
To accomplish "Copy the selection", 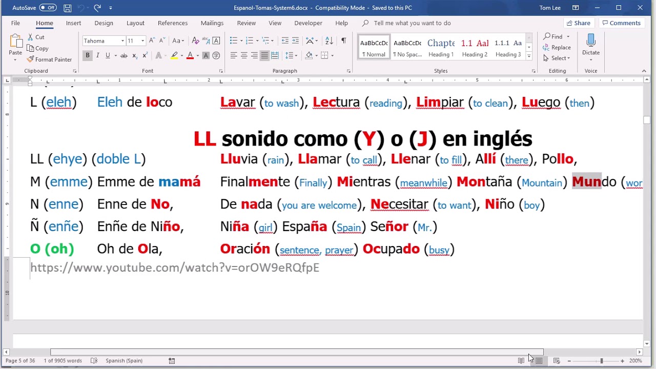I will [38, 48].
